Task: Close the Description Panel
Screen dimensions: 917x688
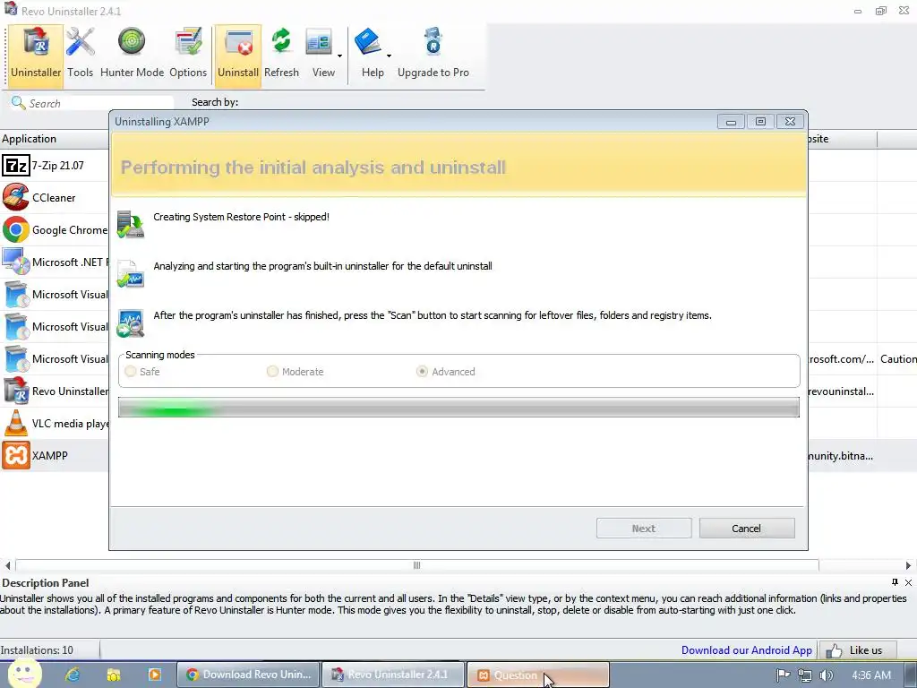Action: click(x=908, y=582)
